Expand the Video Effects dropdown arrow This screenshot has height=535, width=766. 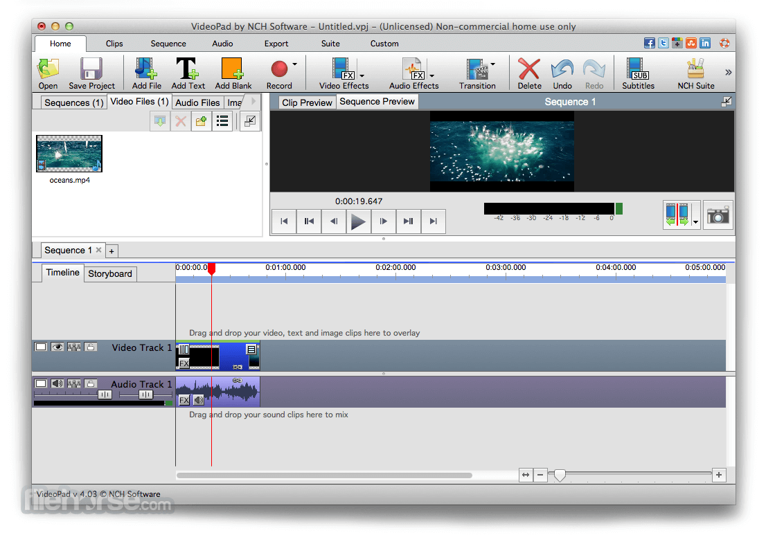pyautogui.click(x=362, y=75)
